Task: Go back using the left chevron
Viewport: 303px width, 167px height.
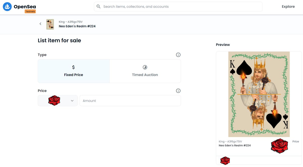Action: (x=40, y=24)
